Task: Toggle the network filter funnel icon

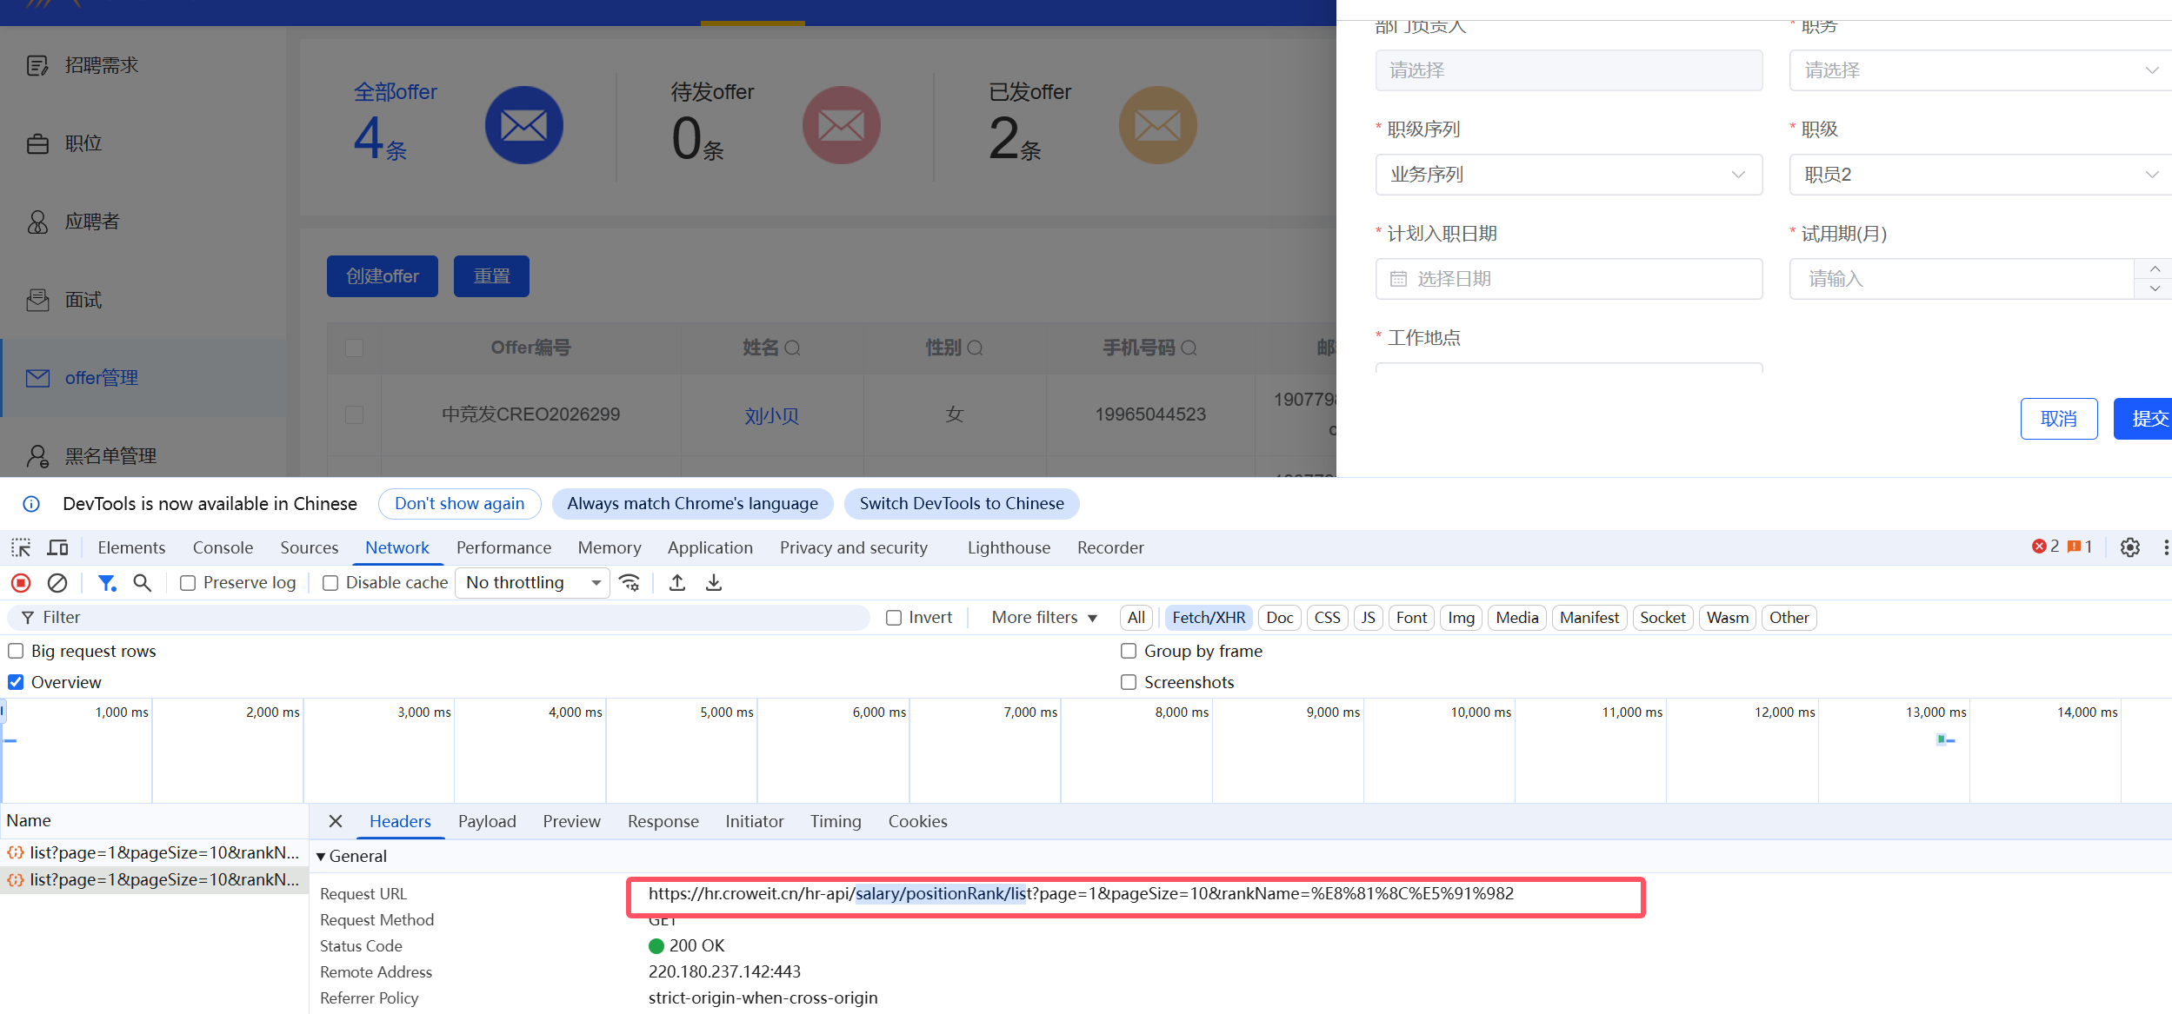Action: (x=106, y=583)
